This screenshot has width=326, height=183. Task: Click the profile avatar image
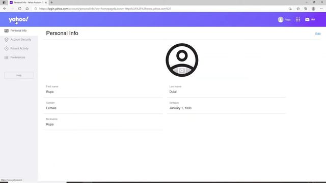[182, 60]
